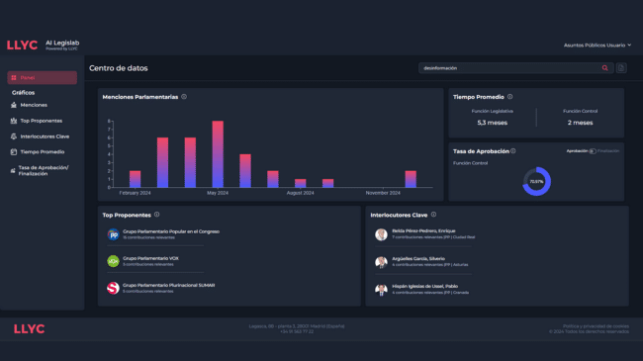Click the Tiempo Promedio sidebar icon

click(x=14, y=151)
